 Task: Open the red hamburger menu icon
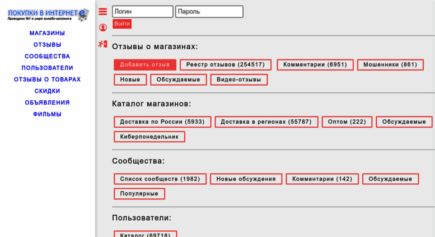(102, 12)
